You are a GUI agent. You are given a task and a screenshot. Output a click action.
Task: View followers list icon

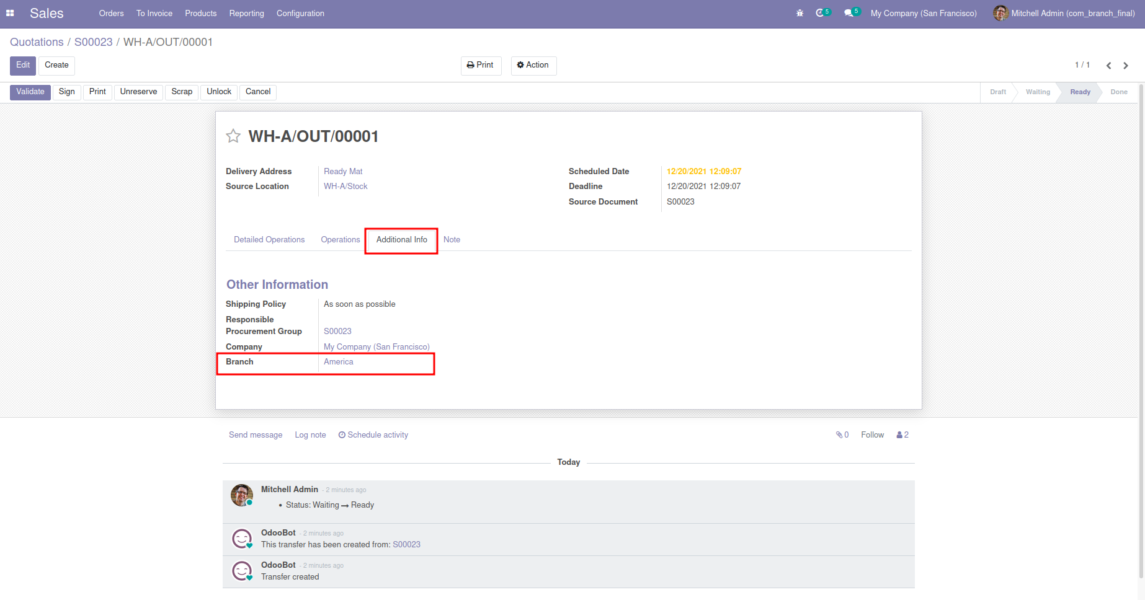[902, 435]
